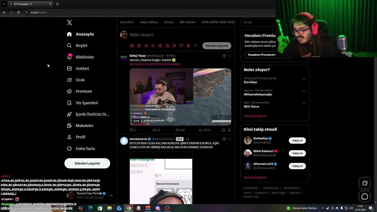Follow xEternaLxxCS with Takip et

click(297, 166)
